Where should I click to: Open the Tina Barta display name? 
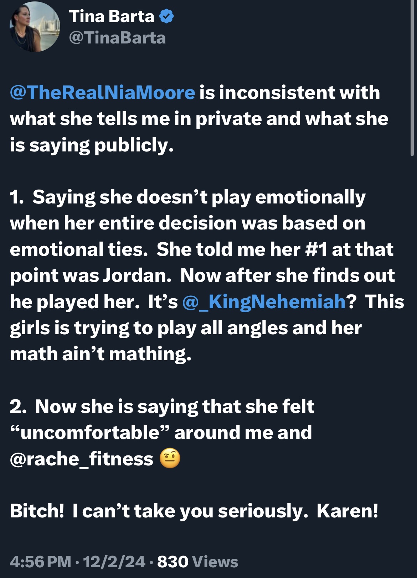coord(112,16)
